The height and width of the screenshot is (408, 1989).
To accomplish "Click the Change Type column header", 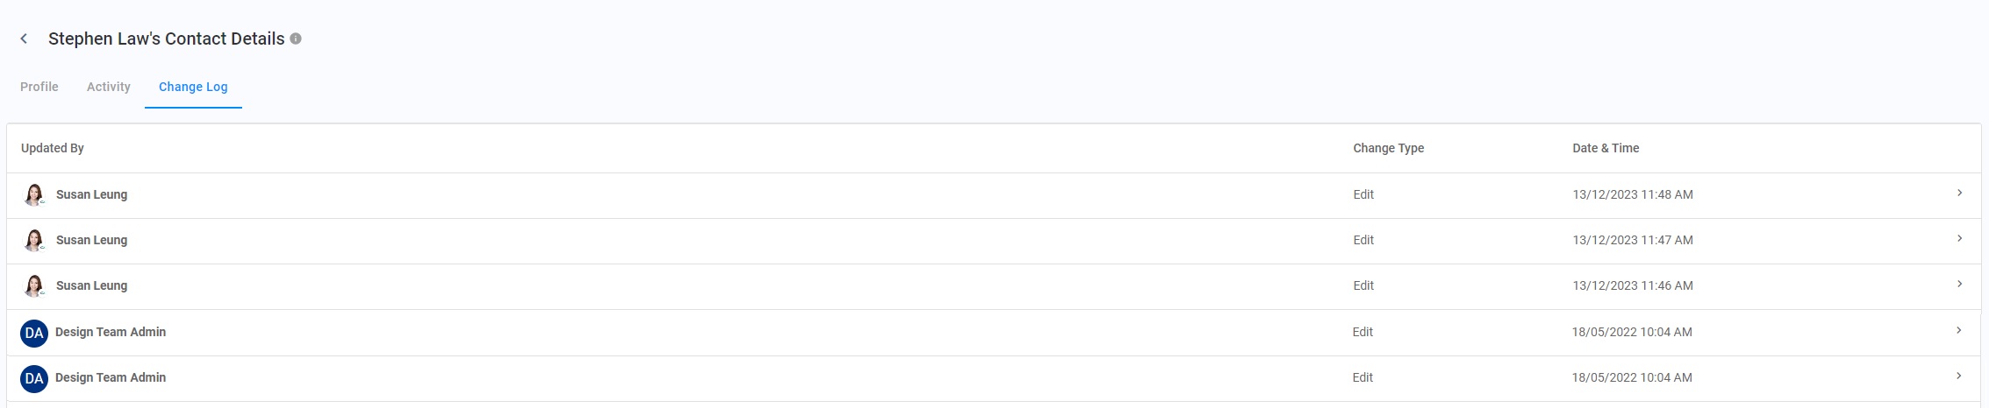I will click(x=1388, y=148).
